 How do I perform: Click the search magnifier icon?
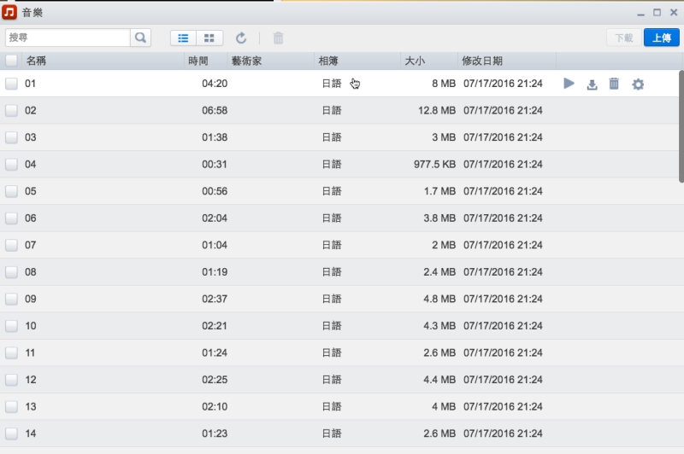140,38
